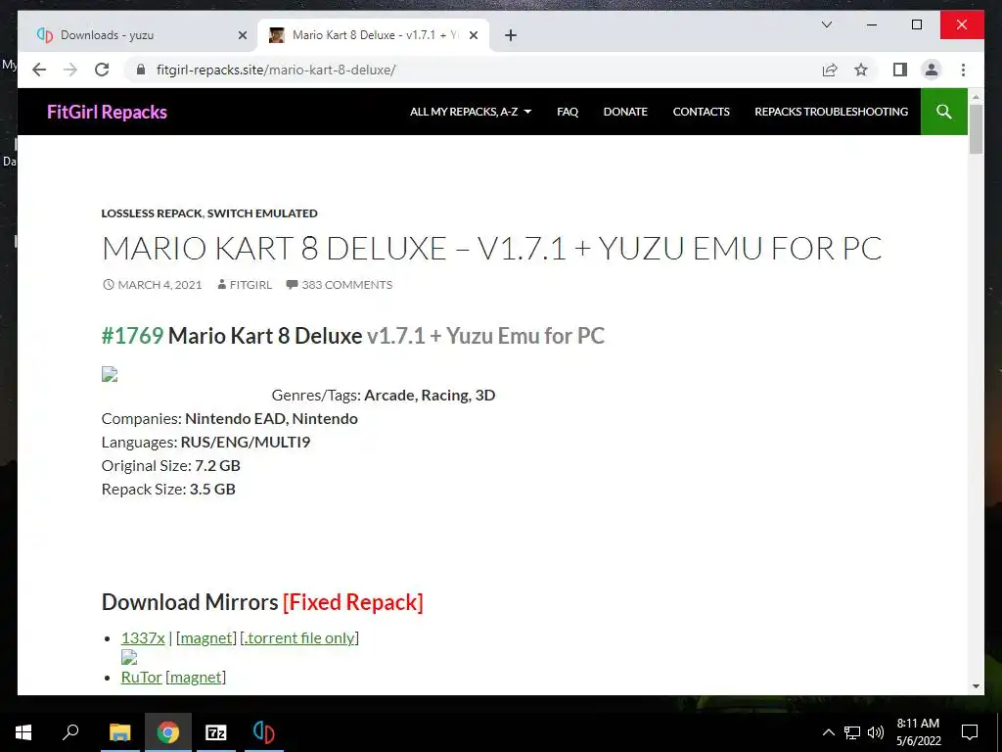Open a new browser tab
Image resolution: width=1002 pixels, height=752 pixels.
pos(510,35)
